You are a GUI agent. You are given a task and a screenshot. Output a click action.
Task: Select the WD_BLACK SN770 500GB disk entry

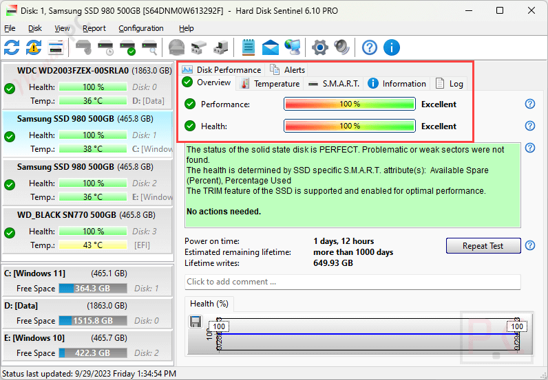(87, 230)
